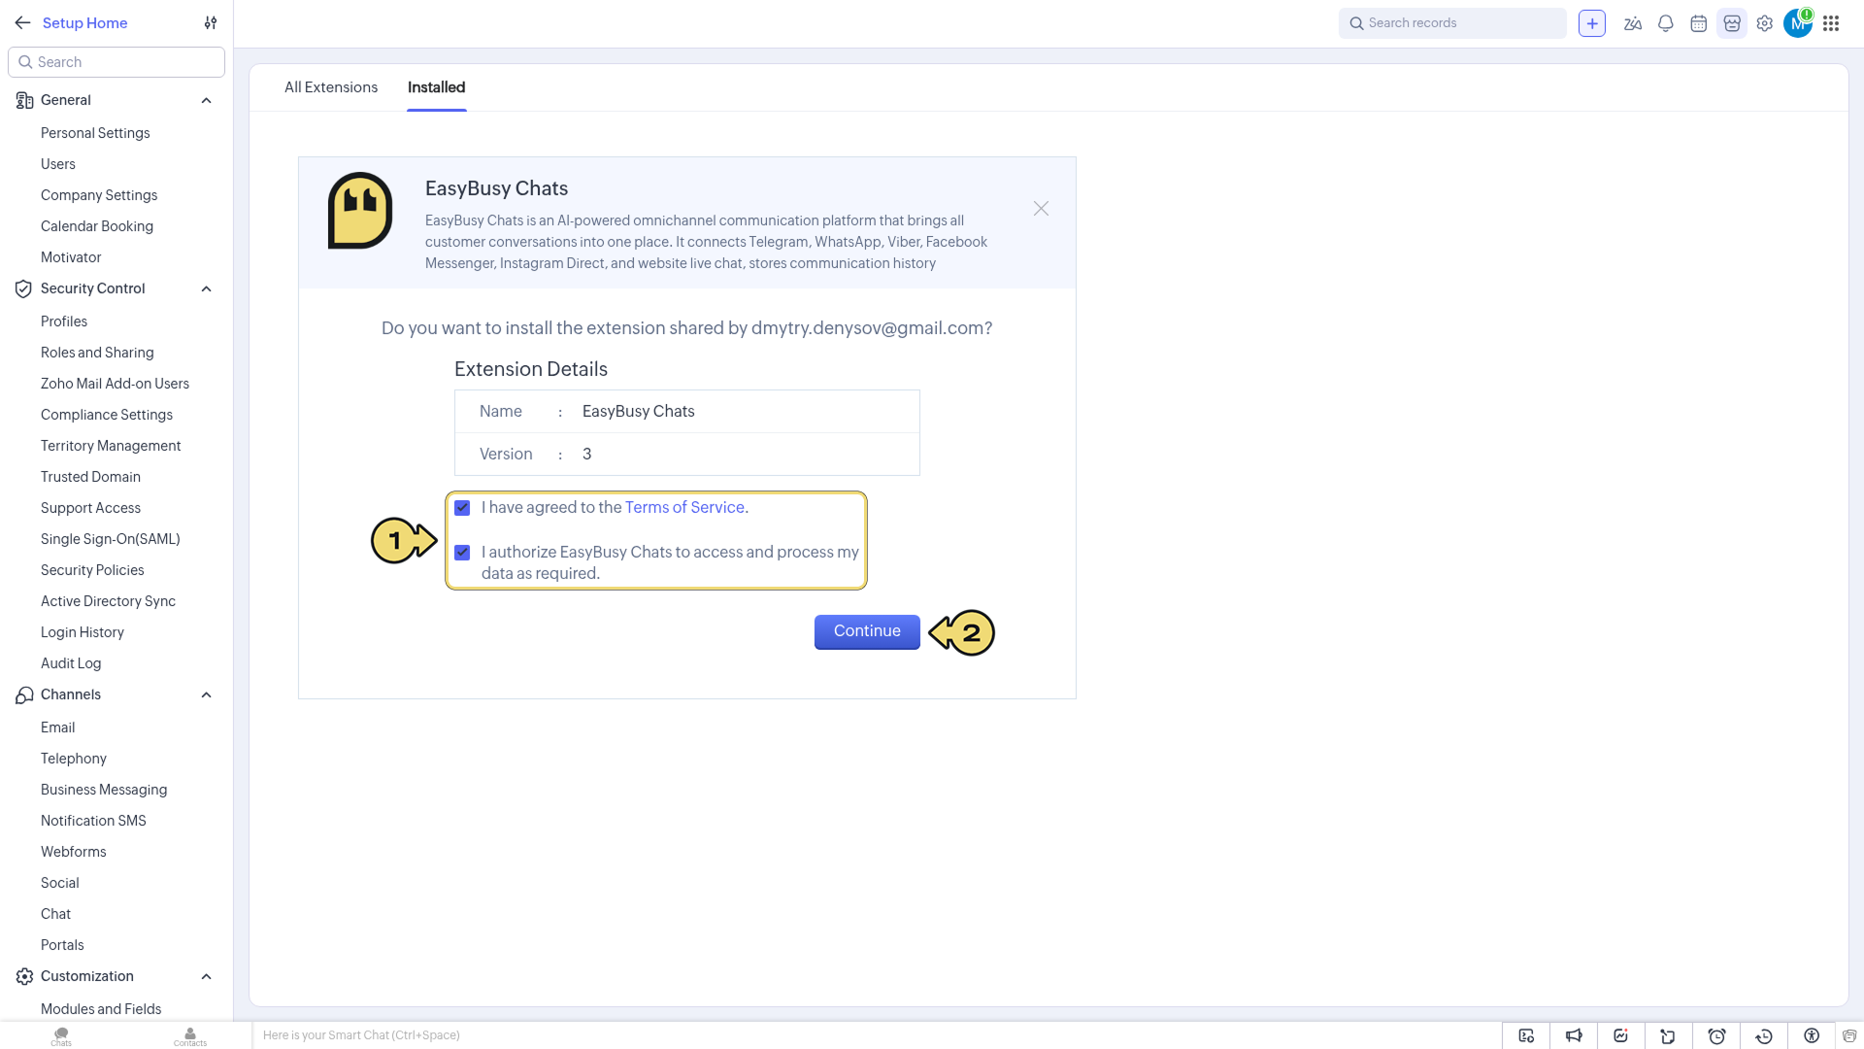Screen dimensions: 1864x1049
Task: Open Modules and Fields
Action: (x=101, y=1009)
